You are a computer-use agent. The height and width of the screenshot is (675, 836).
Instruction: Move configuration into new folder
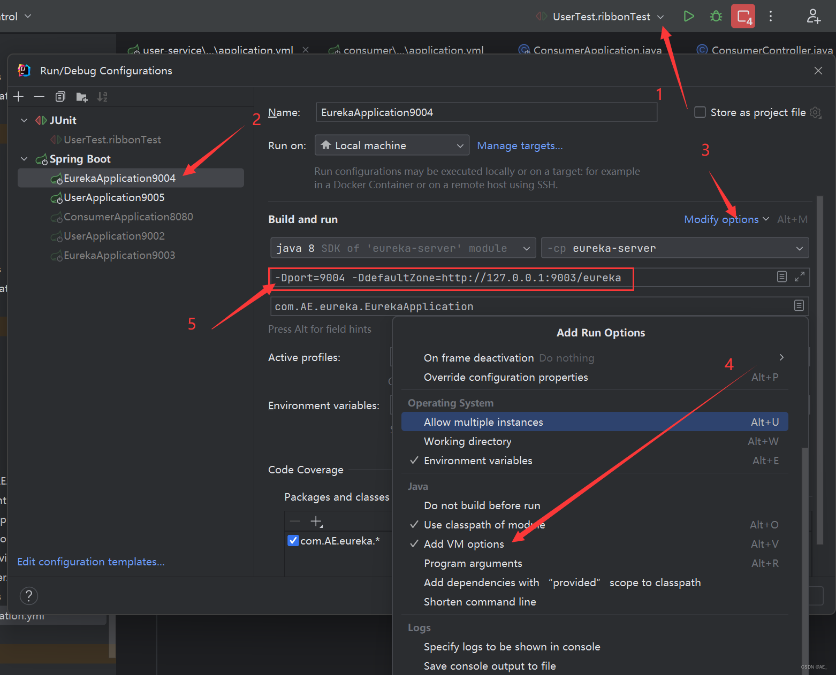click(81, 97)
